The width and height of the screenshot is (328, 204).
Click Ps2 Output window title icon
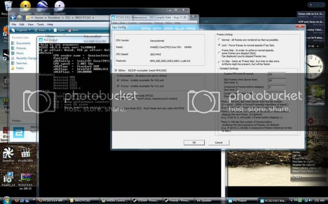coord(41,40)
